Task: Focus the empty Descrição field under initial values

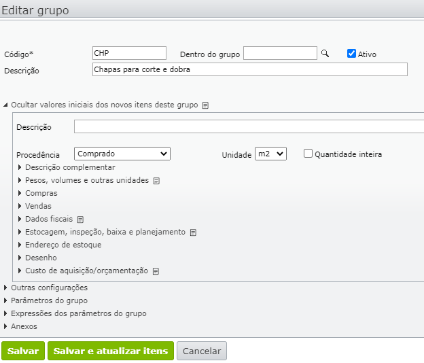Action: click(x=249, y=126)
